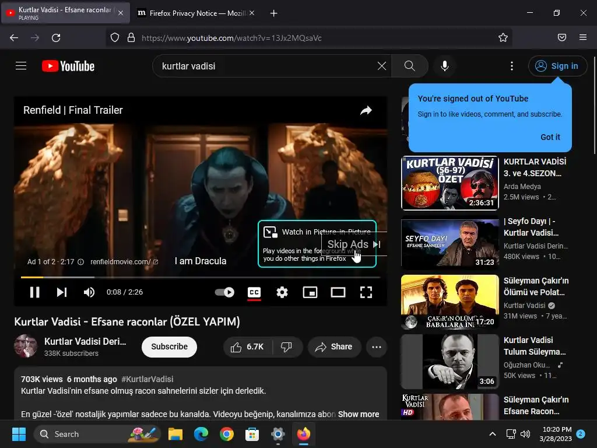Toggle the autoplay switch in player controls

224,292
